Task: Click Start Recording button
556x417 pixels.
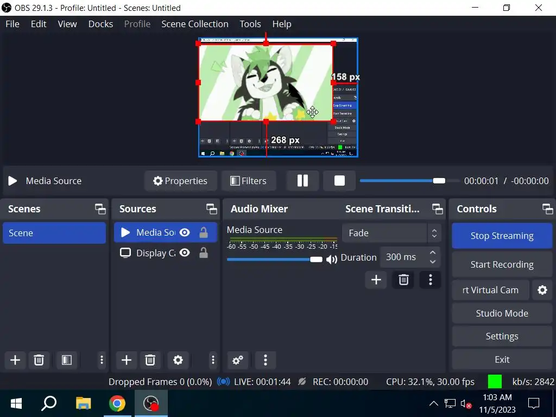Action: [x=502, y=264]
